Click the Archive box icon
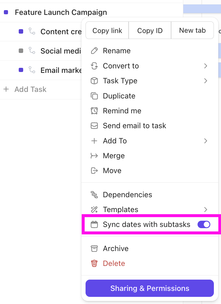 [x=94, y=249]
